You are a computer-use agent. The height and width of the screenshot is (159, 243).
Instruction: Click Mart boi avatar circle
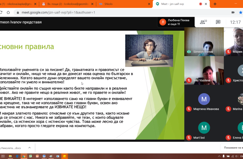click(204, 128)
